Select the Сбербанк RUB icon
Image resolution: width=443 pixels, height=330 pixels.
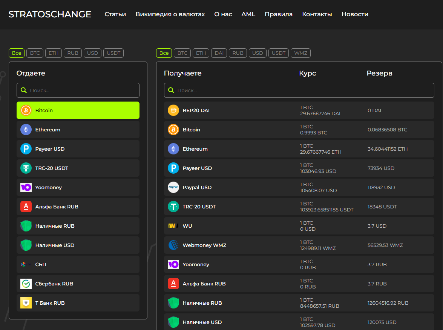click(x=26, y=284)
